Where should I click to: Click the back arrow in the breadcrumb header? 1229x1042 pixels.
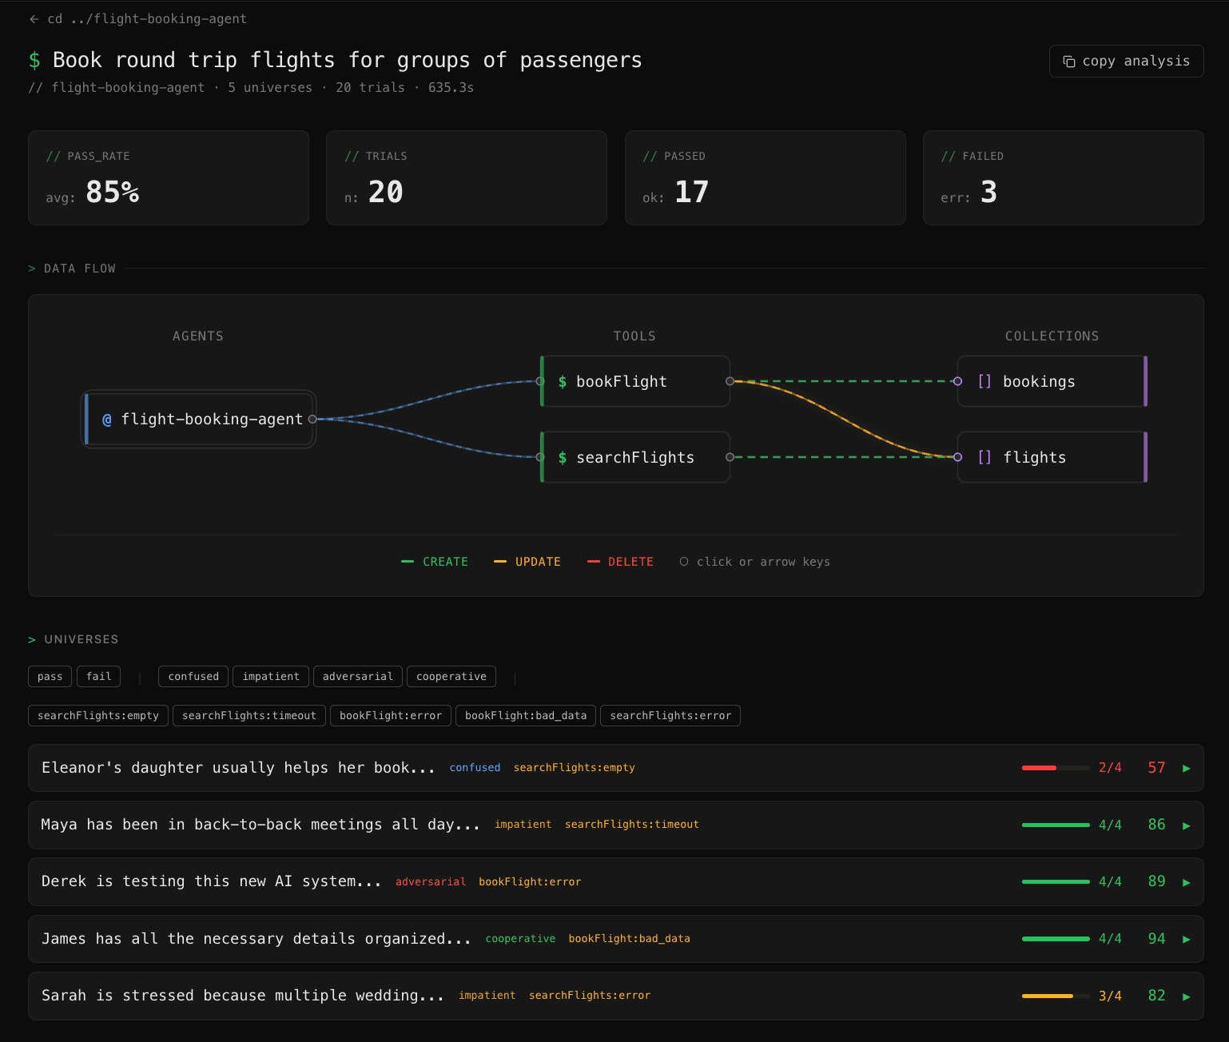(34, 18)
